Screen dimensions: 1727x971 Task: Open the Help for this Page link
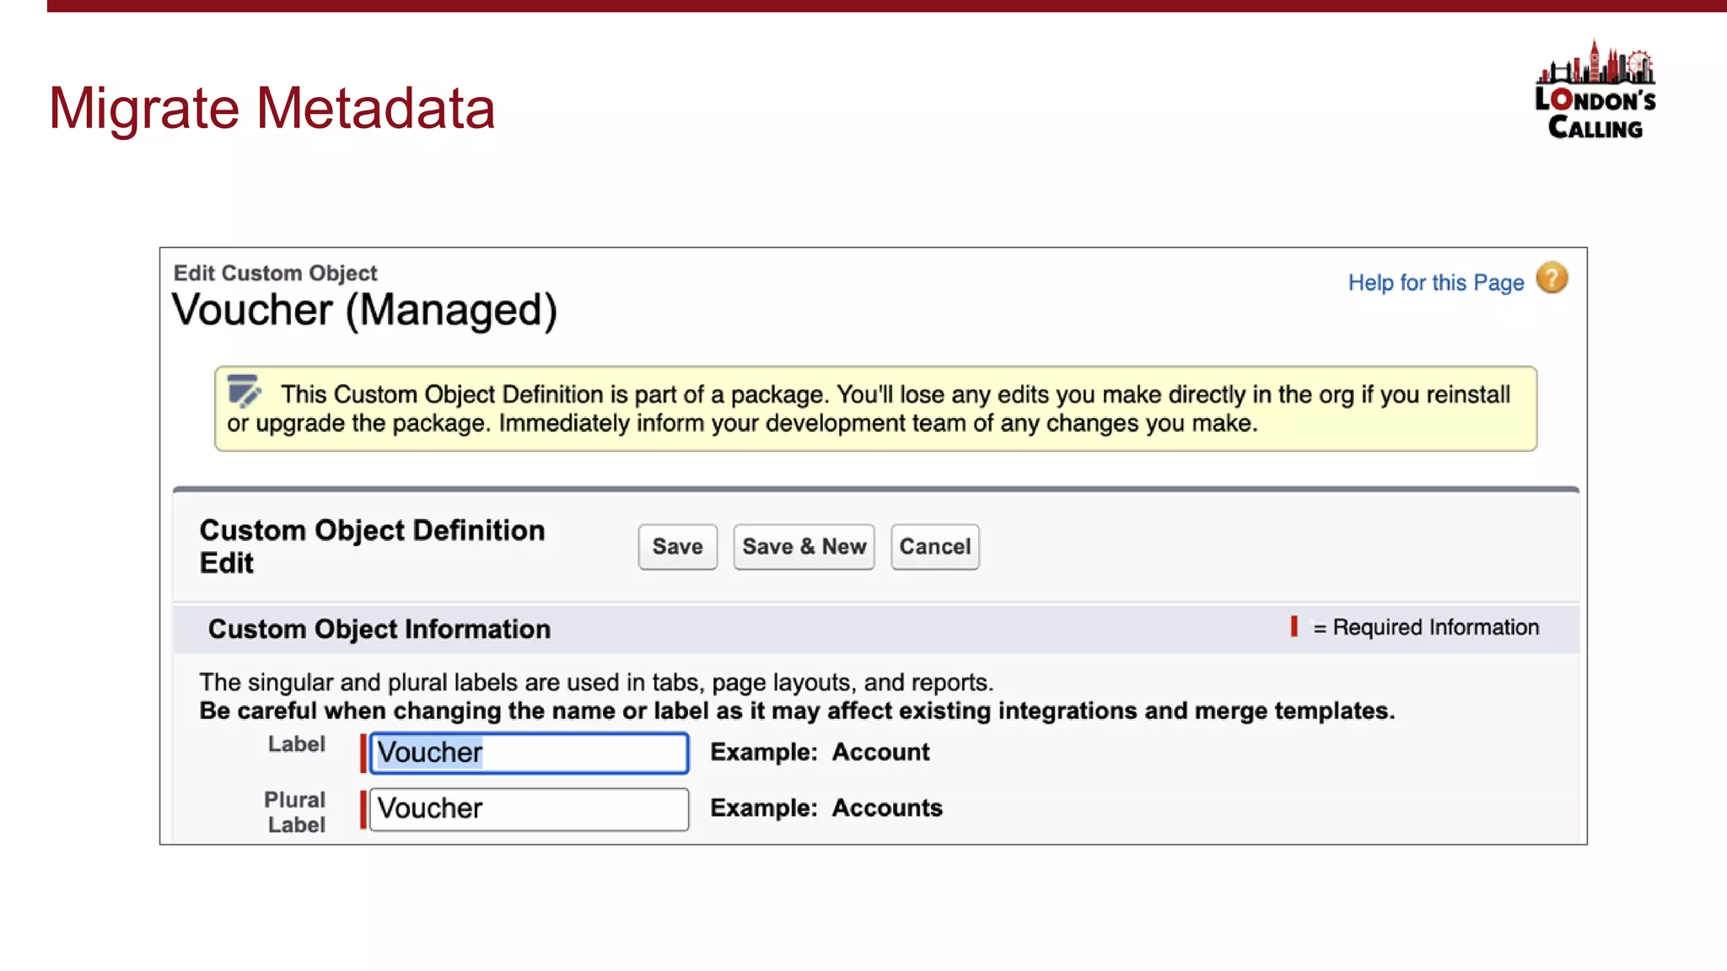pos(1436,282)
